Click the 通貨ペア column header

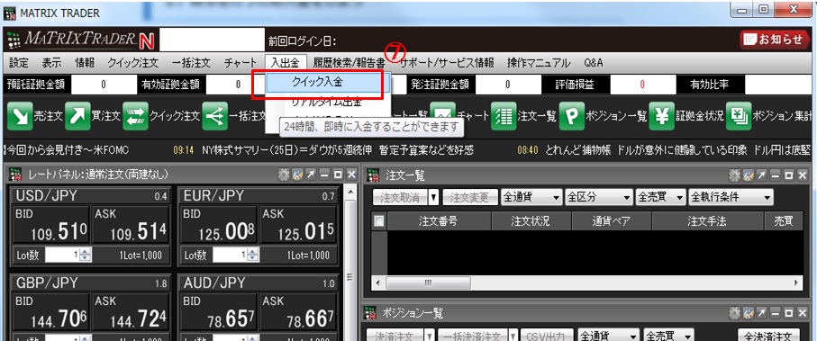[x=612, y=221]
